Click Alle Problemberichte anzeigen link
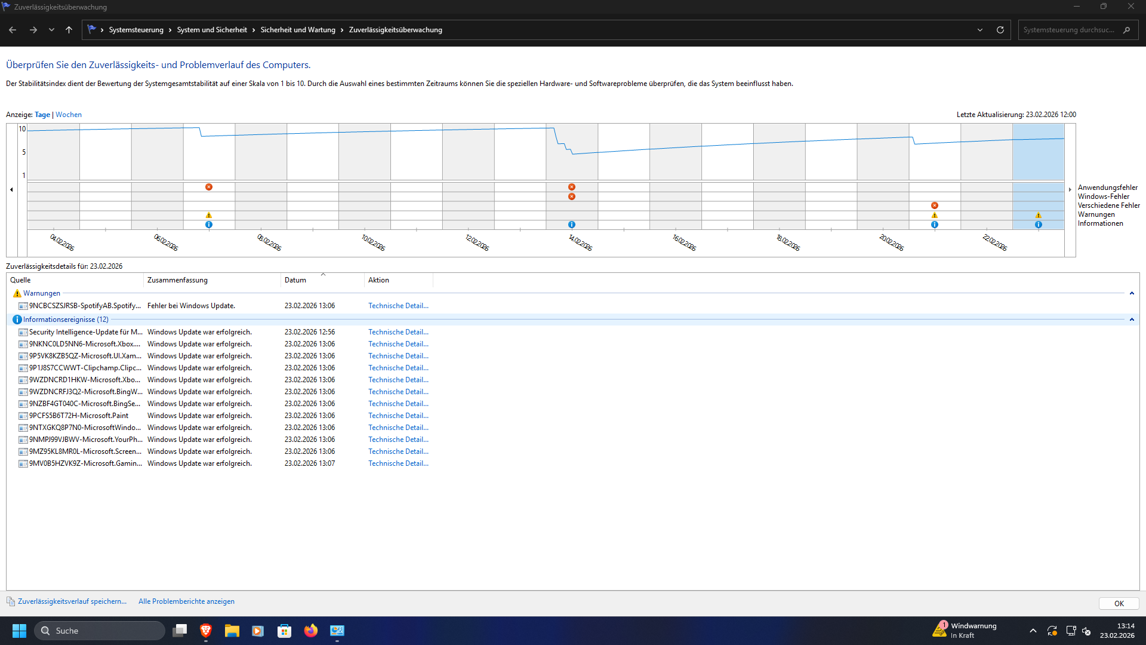The height and width of the screenshot is (645, 1146). tap(186, 601)
